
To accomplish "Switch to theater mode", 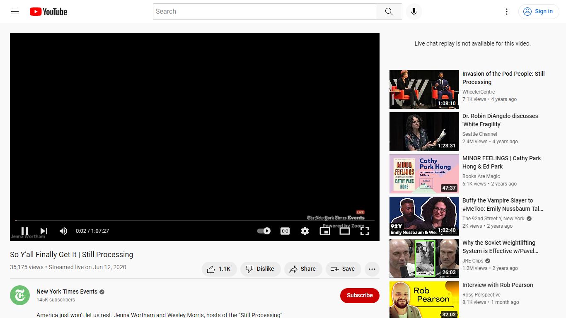I will [x=345, y=231].
